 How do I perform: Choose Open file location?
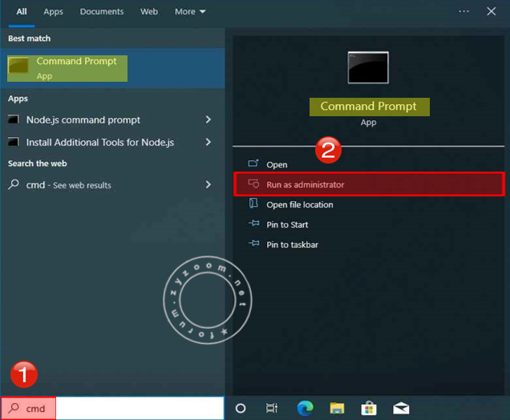pyautogui.click(x=300, y=205)
